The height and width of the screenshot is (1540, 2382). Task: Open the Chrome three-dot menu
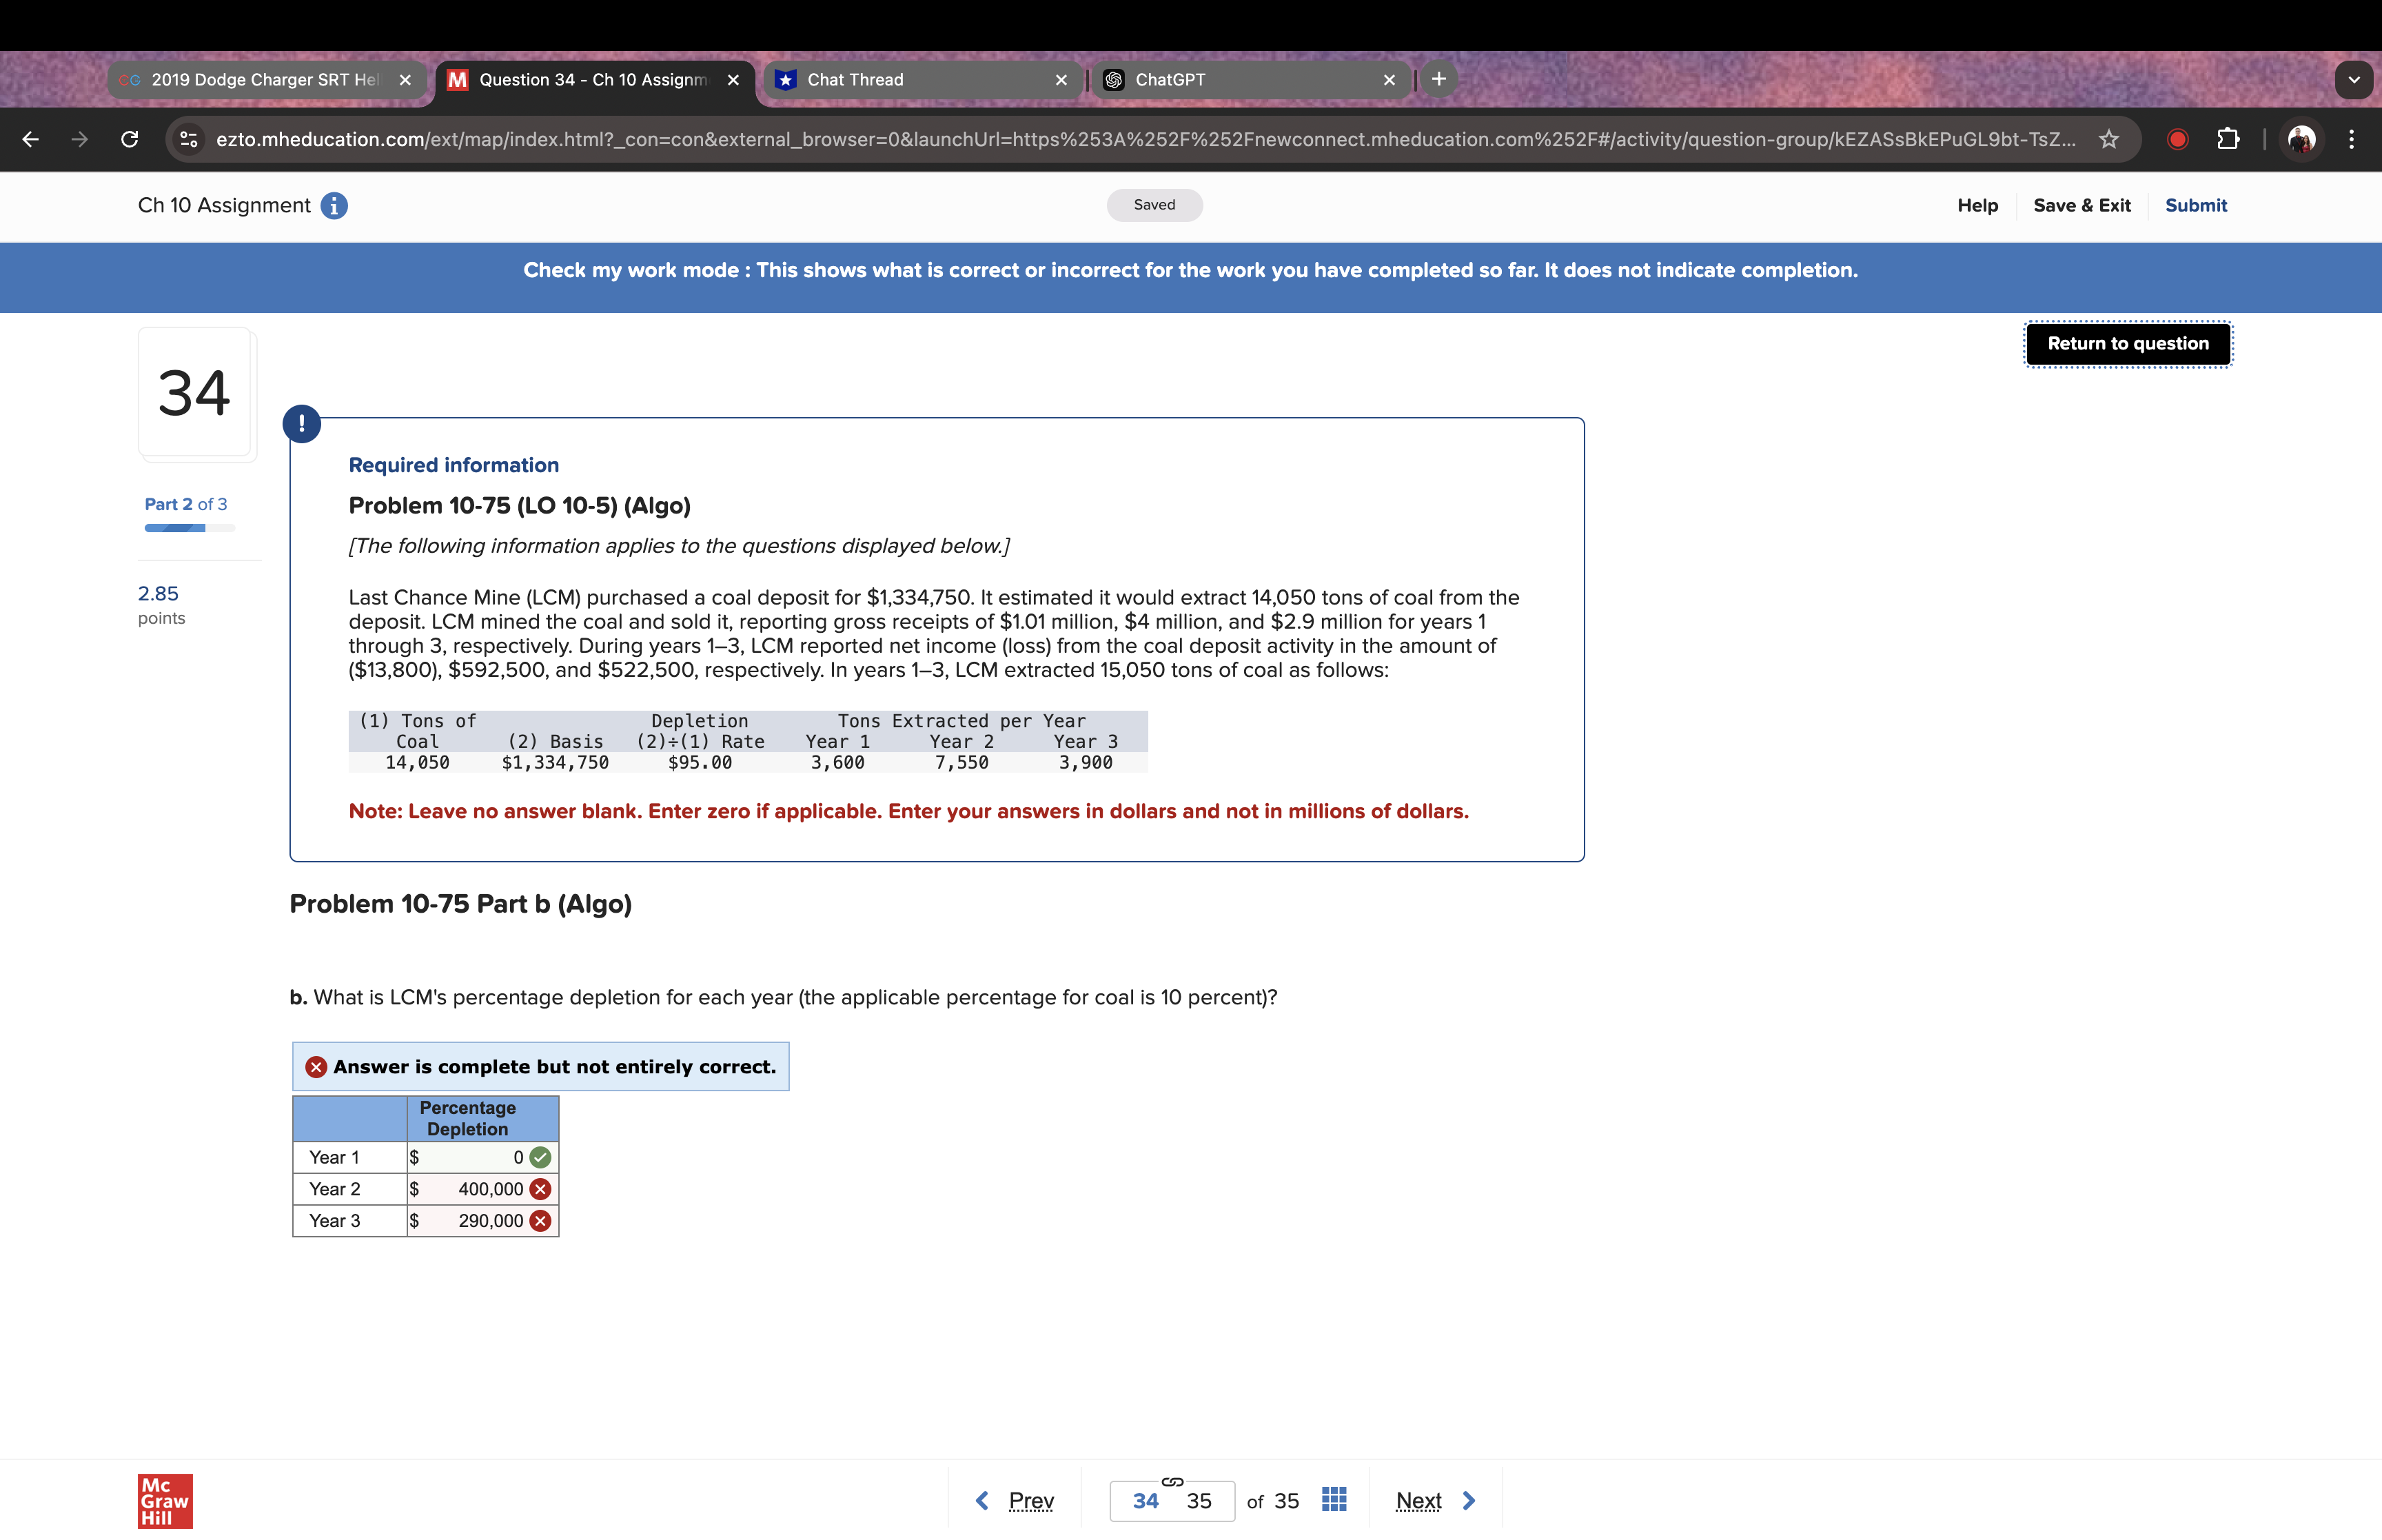tap(2351, 139)
